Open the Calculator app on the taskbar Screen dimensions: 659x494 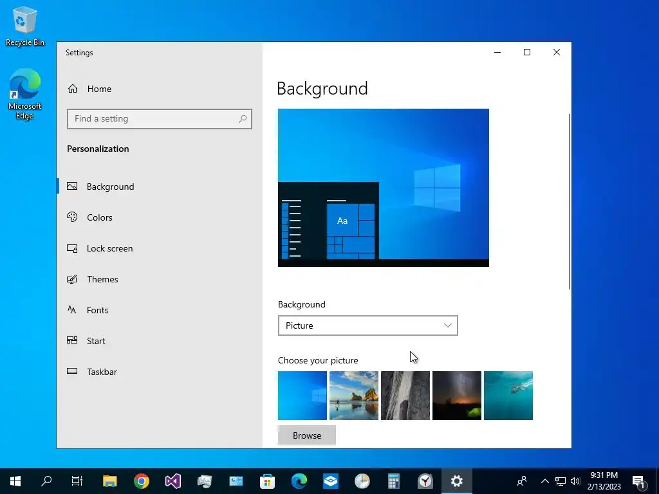point(394,481)
